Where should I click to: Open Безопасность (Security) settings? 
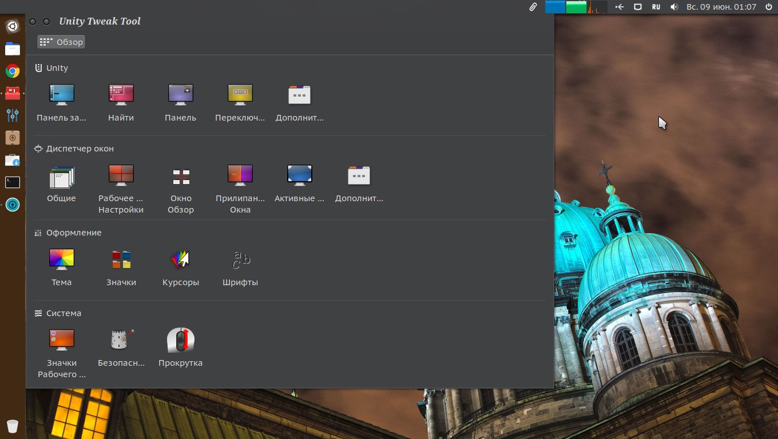coord(121,341)
